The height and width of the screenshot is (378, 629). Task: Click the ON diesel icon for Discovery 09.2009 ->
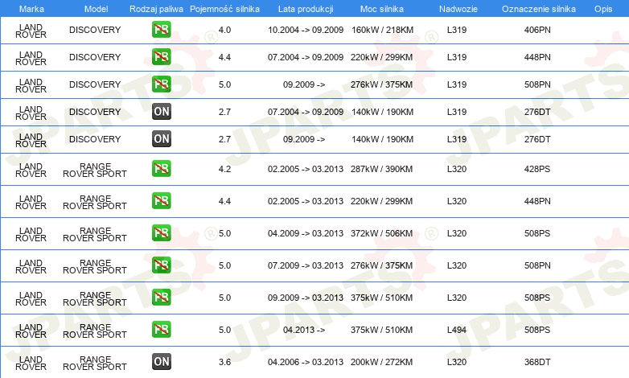click(x=161, y=139)
